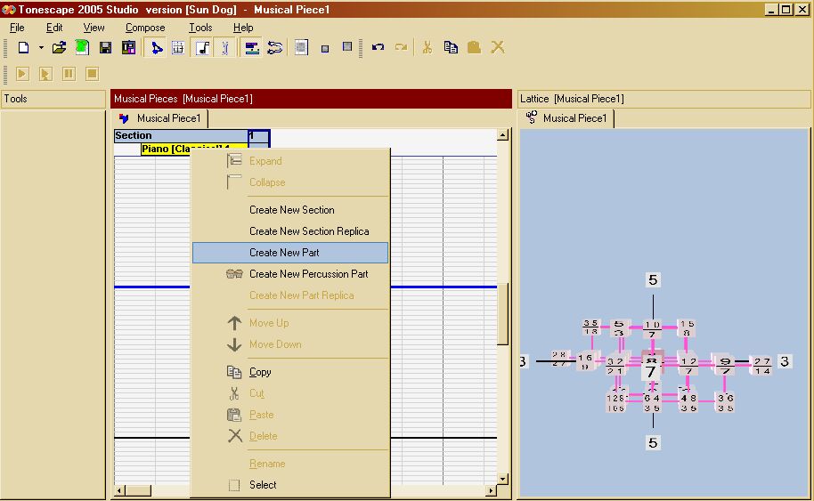Open the Compose menu
814x501 pixels.
tap(145, 28)
